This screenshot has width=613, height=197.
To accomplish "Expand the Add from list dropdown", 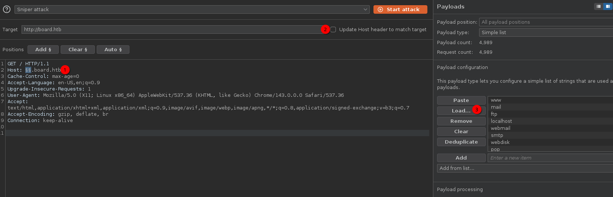I will tap(524, 168).
